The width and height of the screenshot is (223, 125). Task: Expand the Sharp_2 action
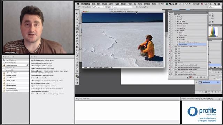(x=176, y=19)
